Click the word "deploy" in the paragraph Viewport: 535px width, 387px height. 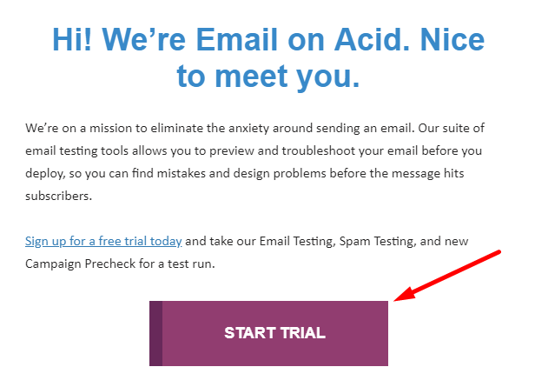[44, 173]
